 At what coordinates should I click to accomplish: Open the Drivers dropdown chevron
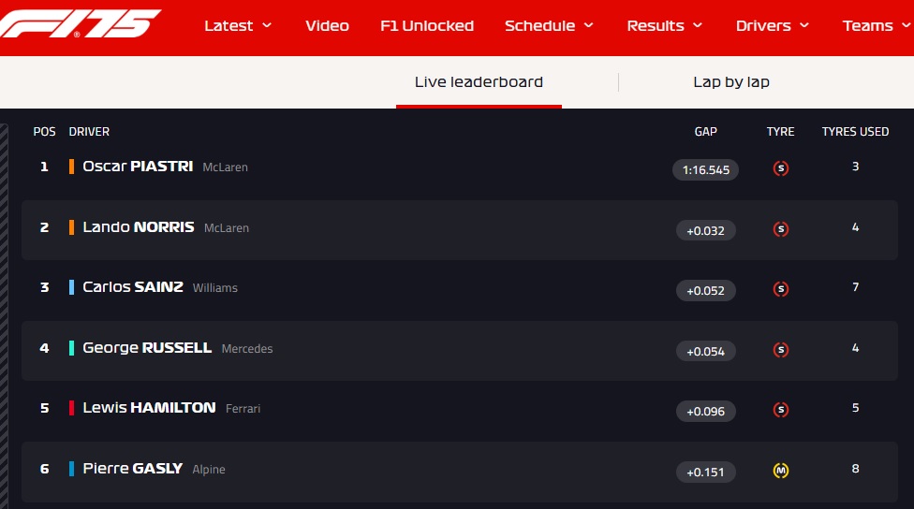coord(804,25)
